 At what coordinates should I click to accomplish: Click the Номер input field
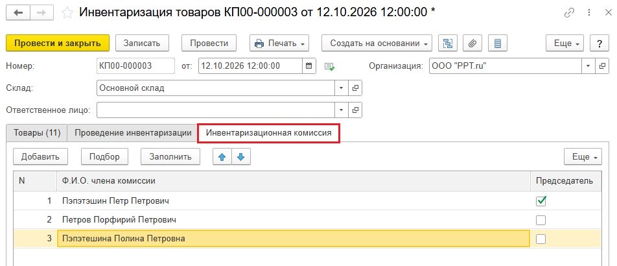[135, 66]
